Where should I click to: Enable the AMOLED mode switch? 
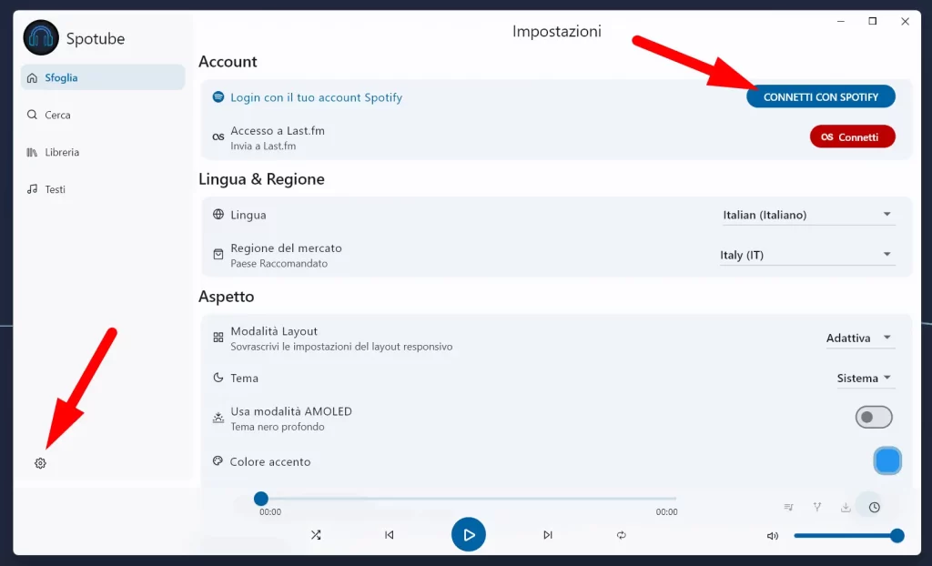[x=873, y=418]
